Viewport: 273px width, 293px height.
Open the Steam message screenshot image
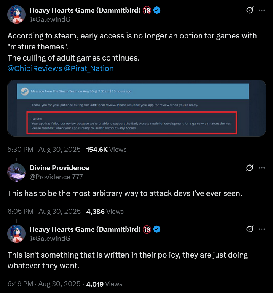coord(137,108)
